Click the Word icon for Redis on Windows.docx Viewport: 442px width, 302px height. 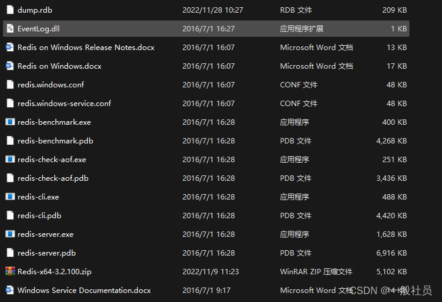(10, 66)
